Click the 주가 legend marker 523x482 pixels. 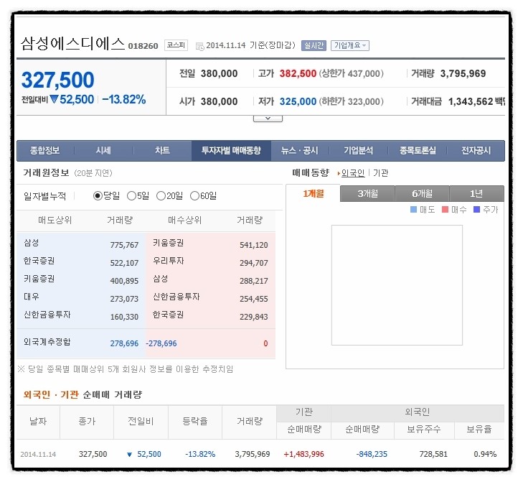pyautogui.click(x=476, y=210)
